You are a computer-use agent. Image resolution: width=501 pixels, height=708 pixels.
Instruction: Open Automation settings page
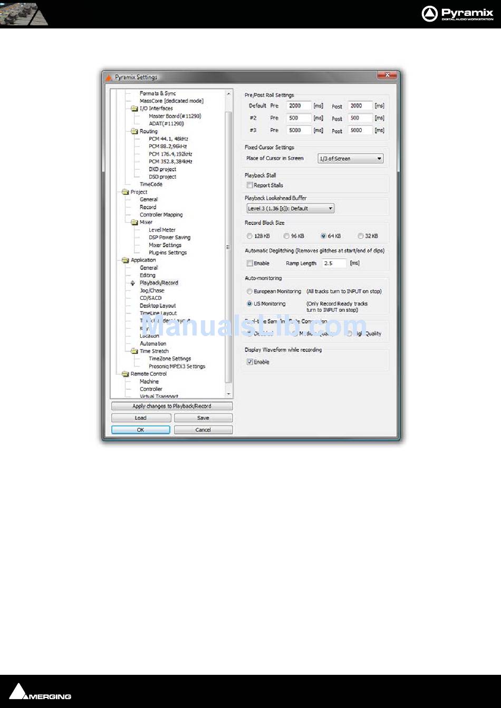point(153,344)
